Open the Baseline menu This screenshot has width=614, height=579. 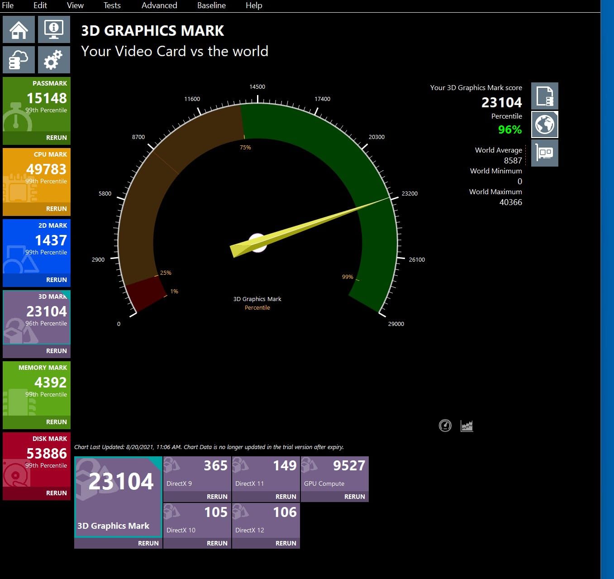coord(211,5)
